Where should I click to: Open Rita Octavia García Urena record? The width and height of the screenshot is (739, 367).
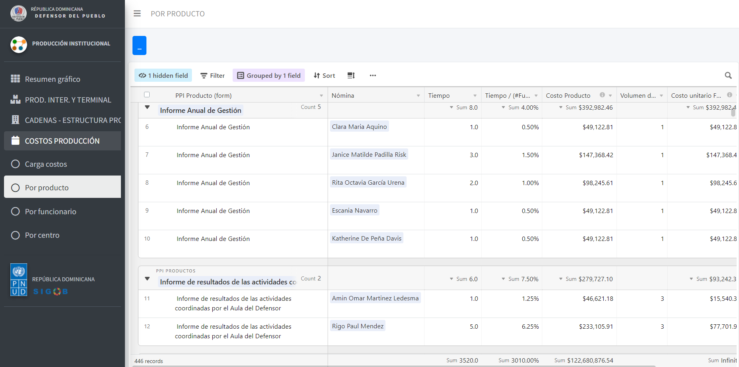tap(368, 182)
